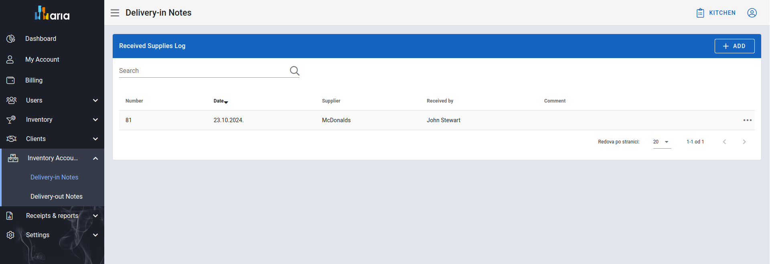Image resolution: width=770 pixels, height=264 pixels.
Task: Click the Received Supplies Log title
Action: click(x=152, y=46)
